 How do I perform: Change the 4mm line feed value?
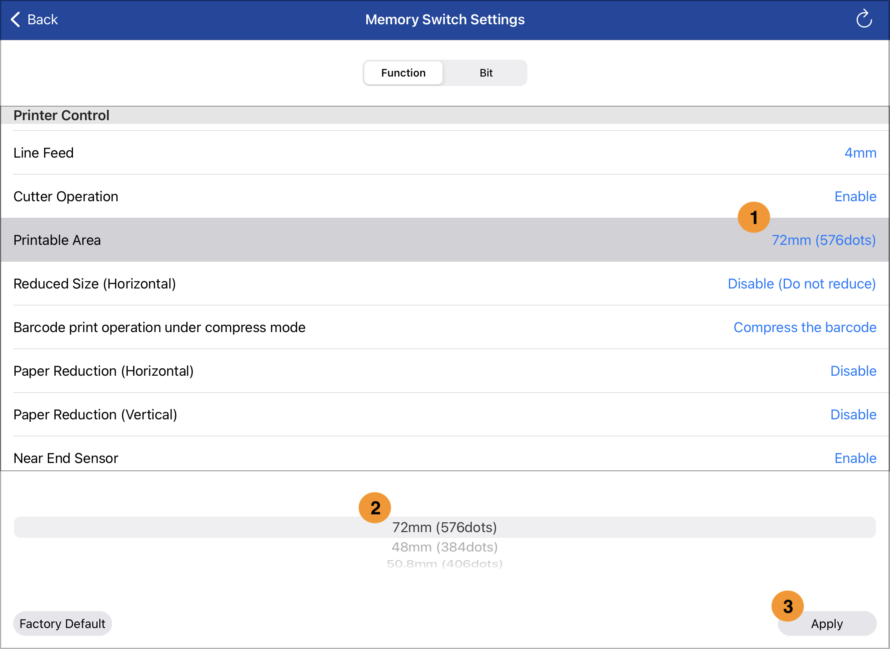(x=860, y=153)
